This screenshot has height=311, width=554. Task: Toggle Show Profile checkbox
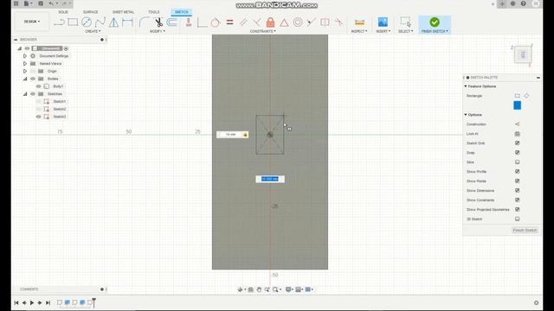pyautogui.click(x=518, y=171)
